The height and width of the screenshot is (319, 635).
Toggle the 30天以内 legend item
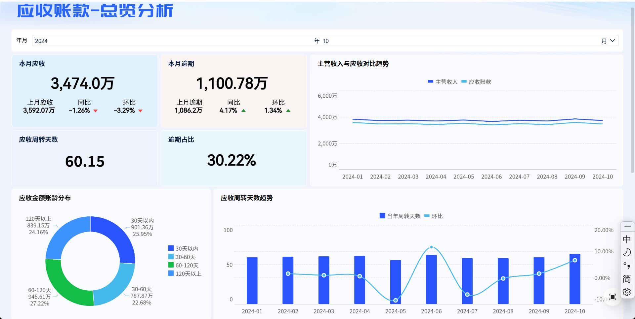click(x=183, y=248)
